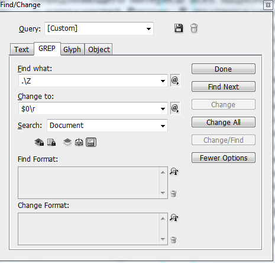Clear Find Format attributes with trash icon
This screenshot has height=263, width=275.
coord(173,194)
